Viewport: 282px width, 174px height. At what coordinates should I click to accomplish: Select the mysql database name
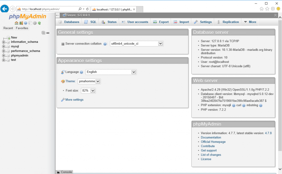click(15, 46)
